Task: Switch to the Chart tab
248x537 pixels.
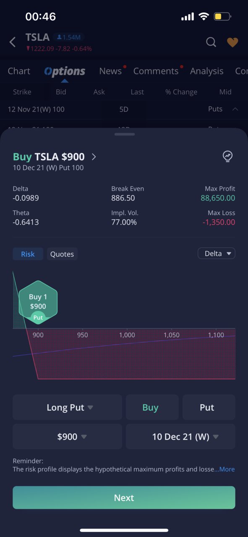Action: pos(19,71)
